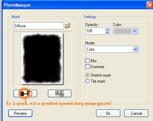Viewport: 153px width, 121px height.
Task: Expand the Mode dropdown list
Action: [135, 49]
